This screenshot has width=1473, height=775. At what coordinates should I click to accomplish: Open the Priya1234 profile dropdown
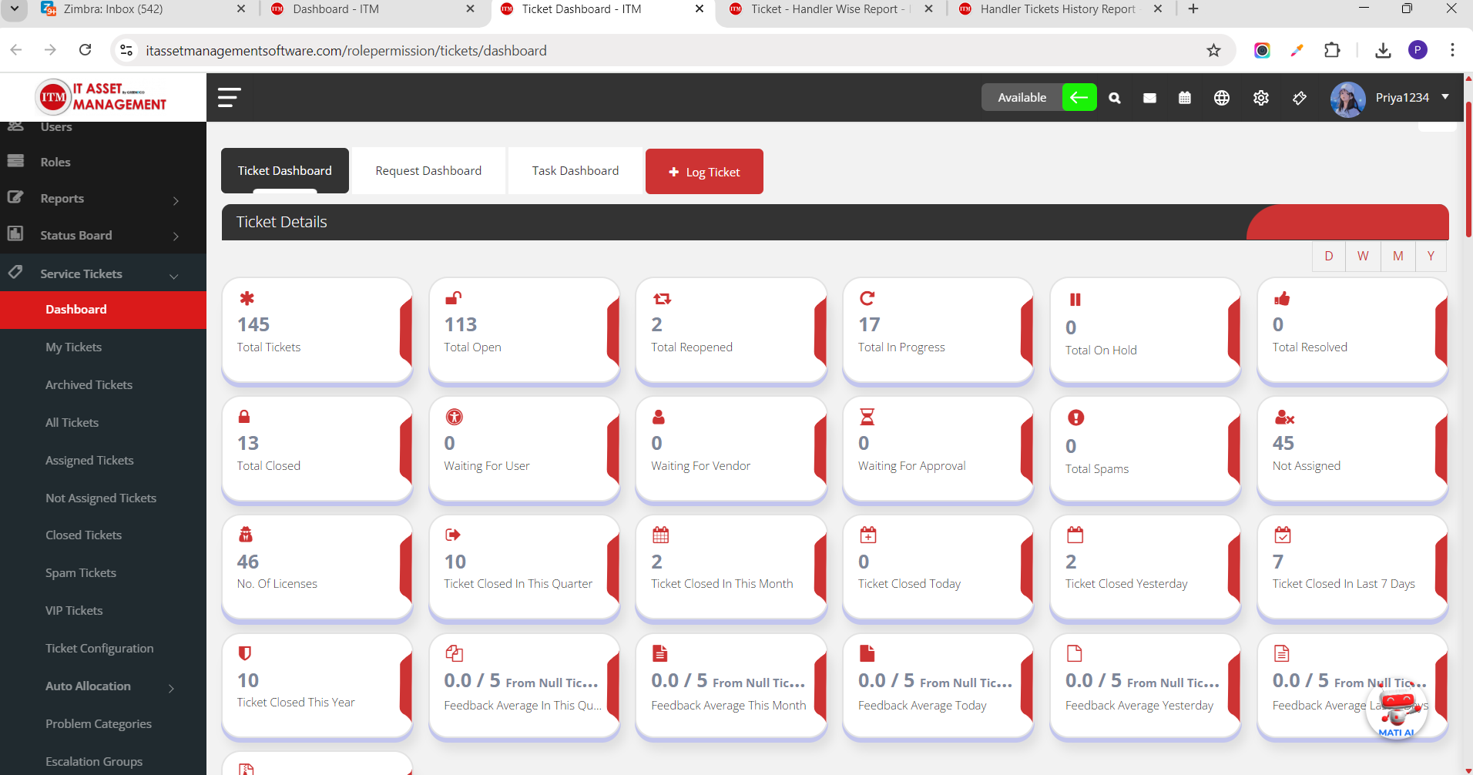tap(1401, 97)
